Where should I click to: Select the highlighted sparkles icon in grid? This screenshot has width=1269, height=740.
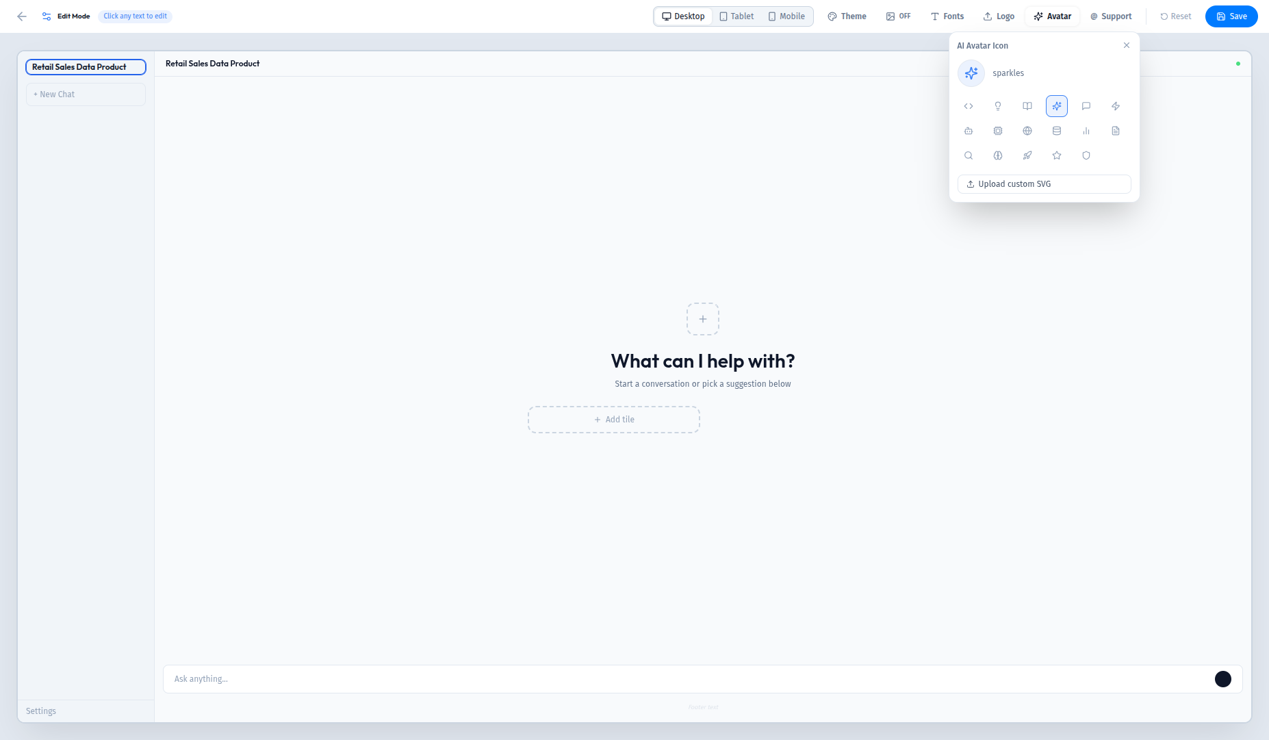click(1057, 106)
